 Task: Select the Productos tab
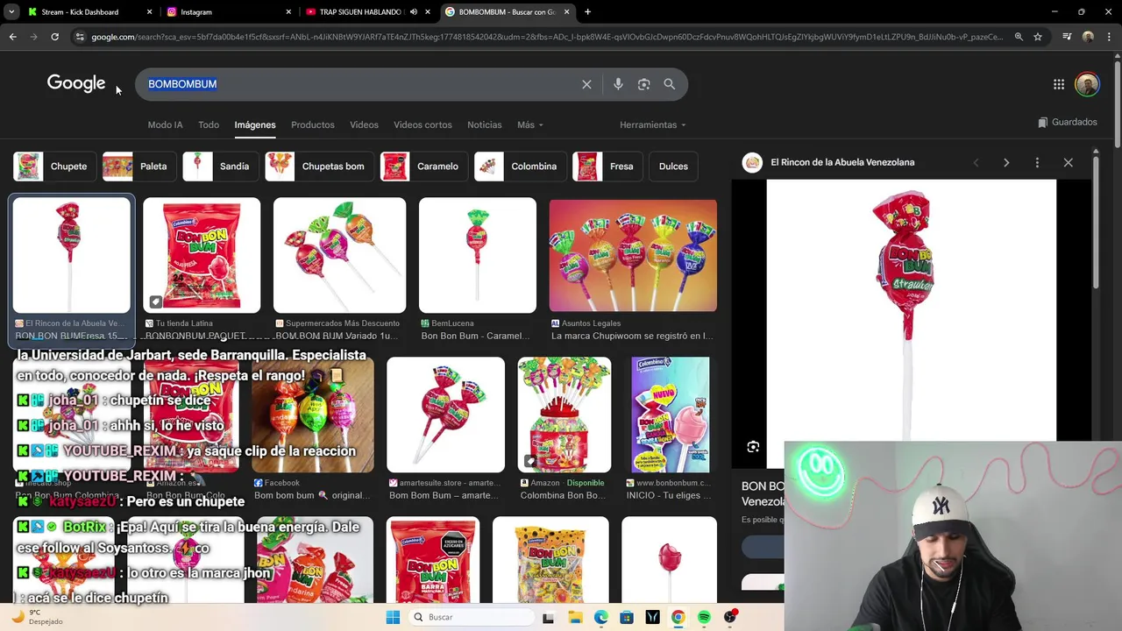[313, 124]
